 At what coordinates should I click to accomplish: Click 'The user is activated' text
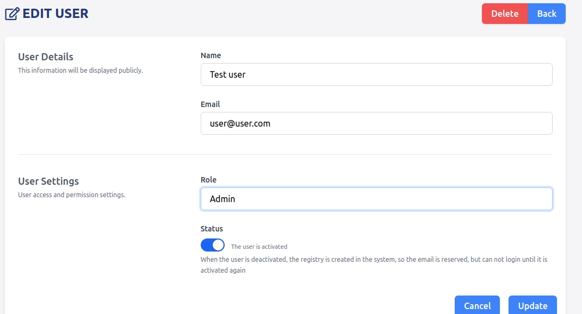[259, 247]
